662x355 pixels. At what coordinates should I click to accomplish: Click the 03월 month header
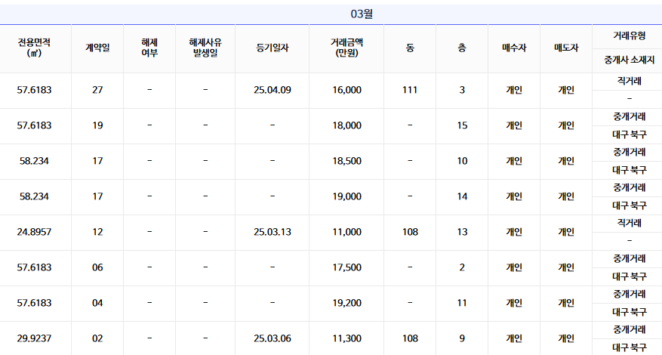[x=362, y=14]
